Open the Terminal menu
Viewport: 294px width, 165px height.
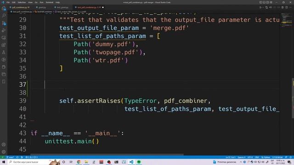(50, 2)
